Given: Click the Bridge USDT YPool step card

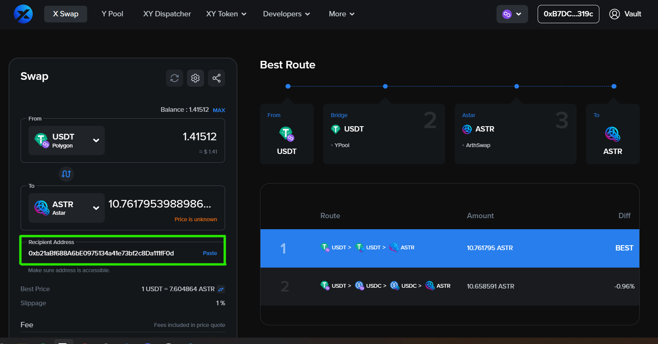Looking at the screenshot, I should (384, 134).
